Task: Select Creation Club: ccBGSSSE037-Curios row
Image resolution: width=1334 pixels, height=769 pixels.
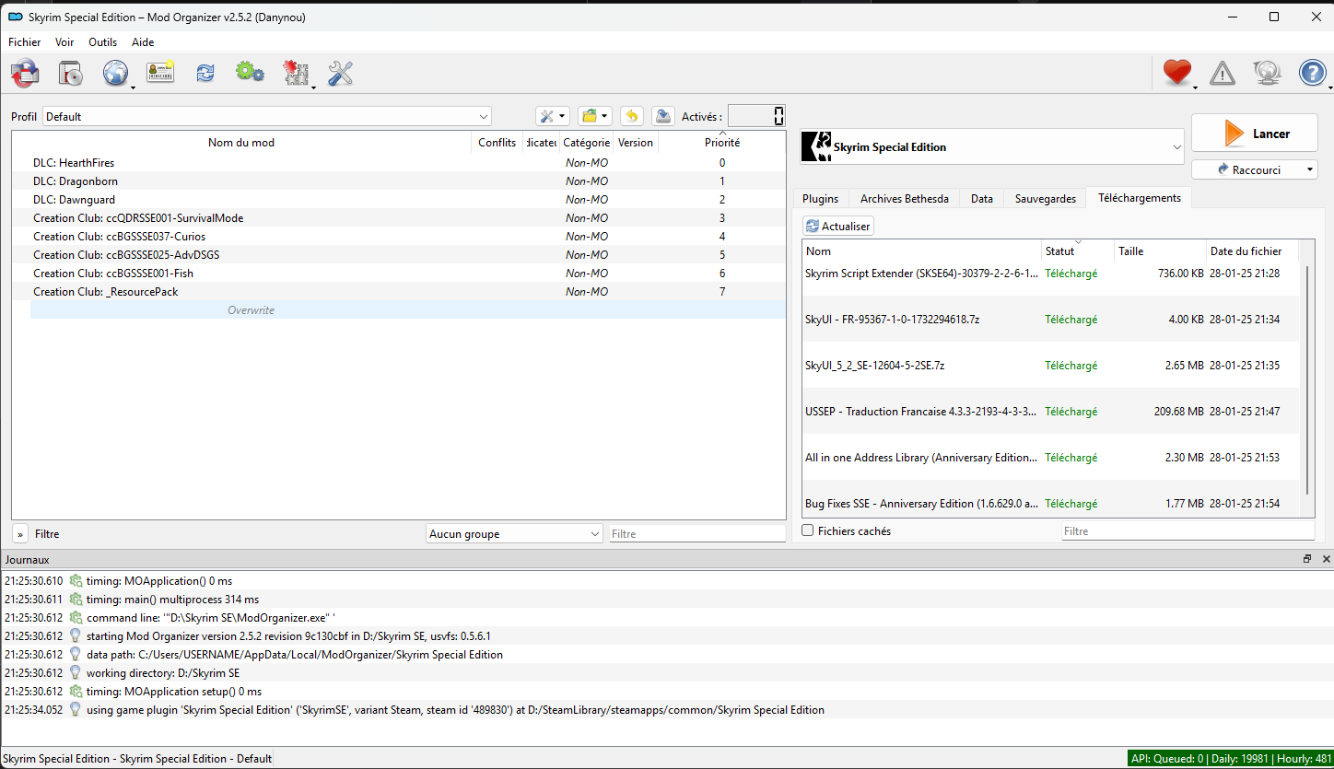Action: click(399, 237)
